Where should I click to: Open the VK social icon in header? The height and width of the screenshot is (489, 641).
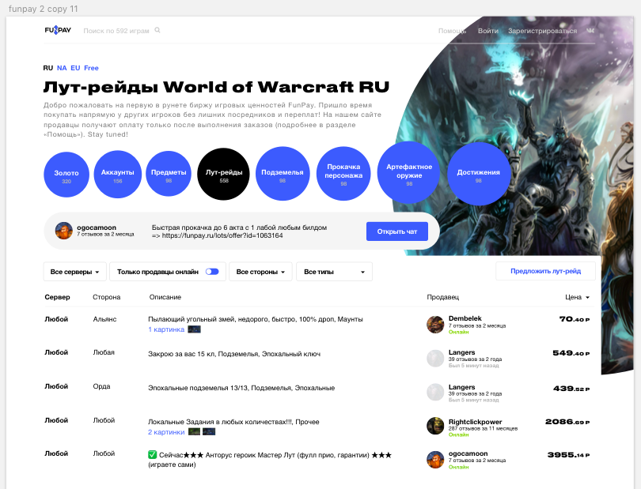pos(591,31)
